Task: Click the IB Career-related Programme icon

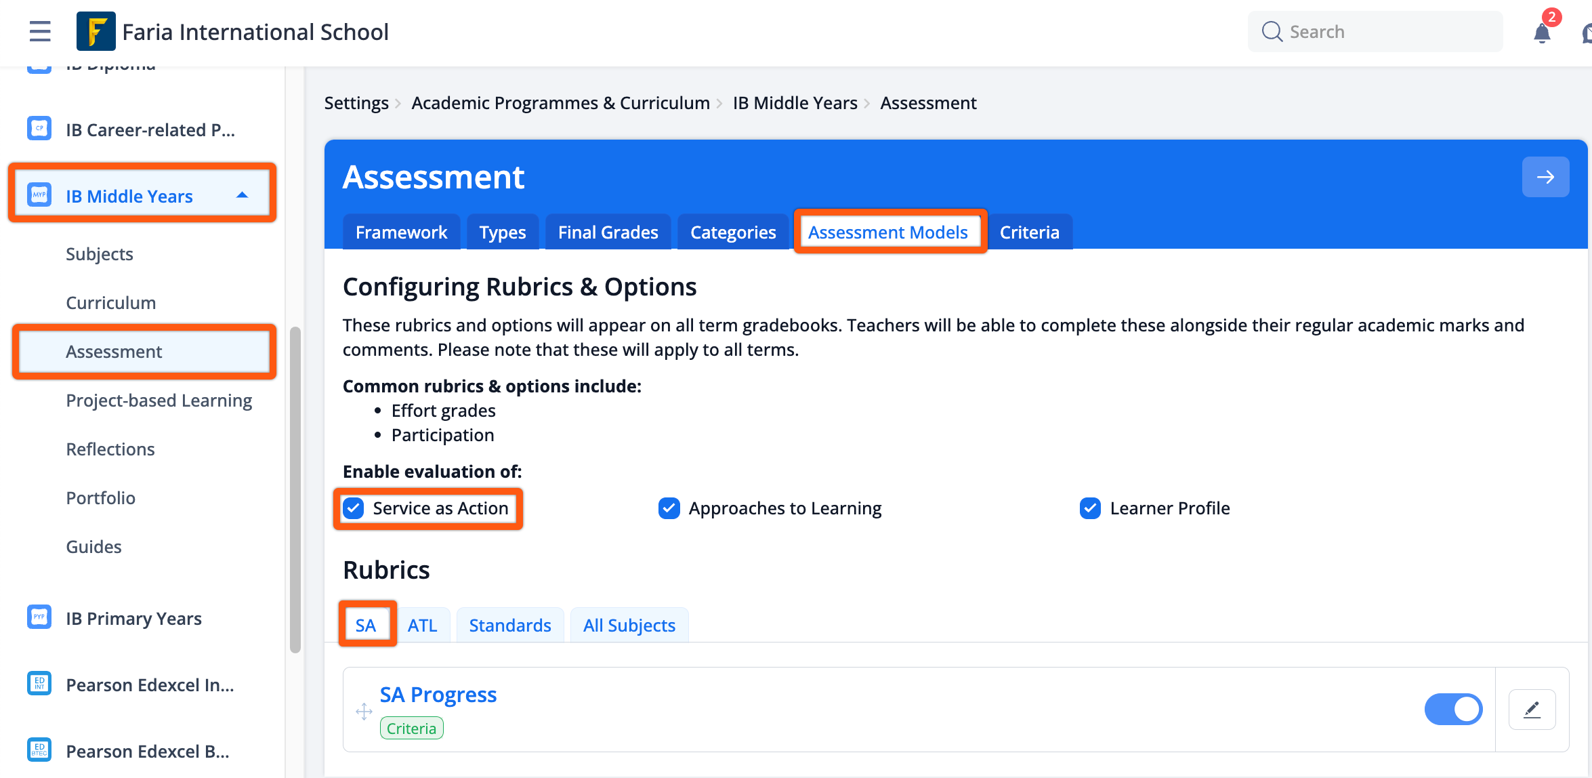Action: (39, 128)
